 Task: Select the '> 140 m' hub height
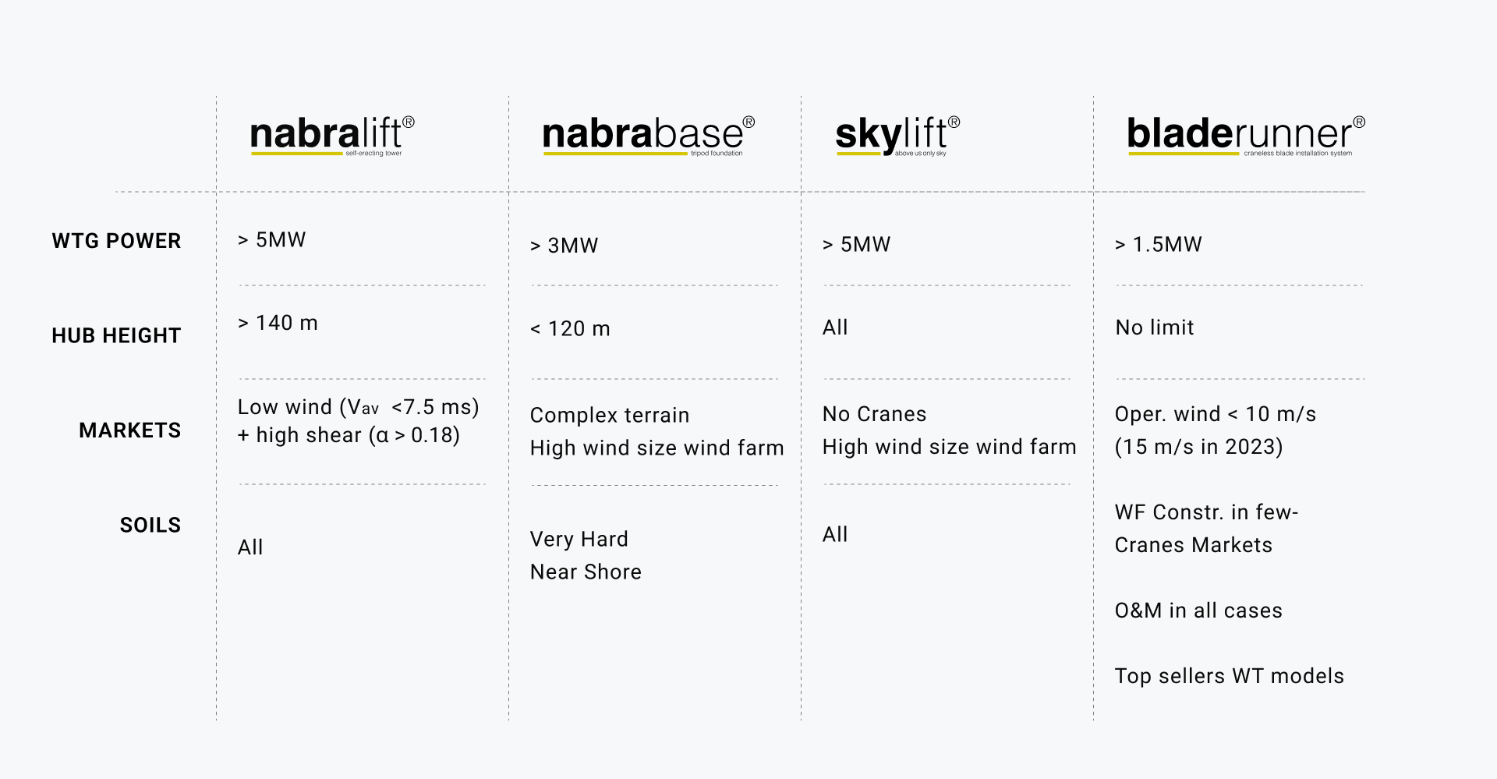(278, 323)
